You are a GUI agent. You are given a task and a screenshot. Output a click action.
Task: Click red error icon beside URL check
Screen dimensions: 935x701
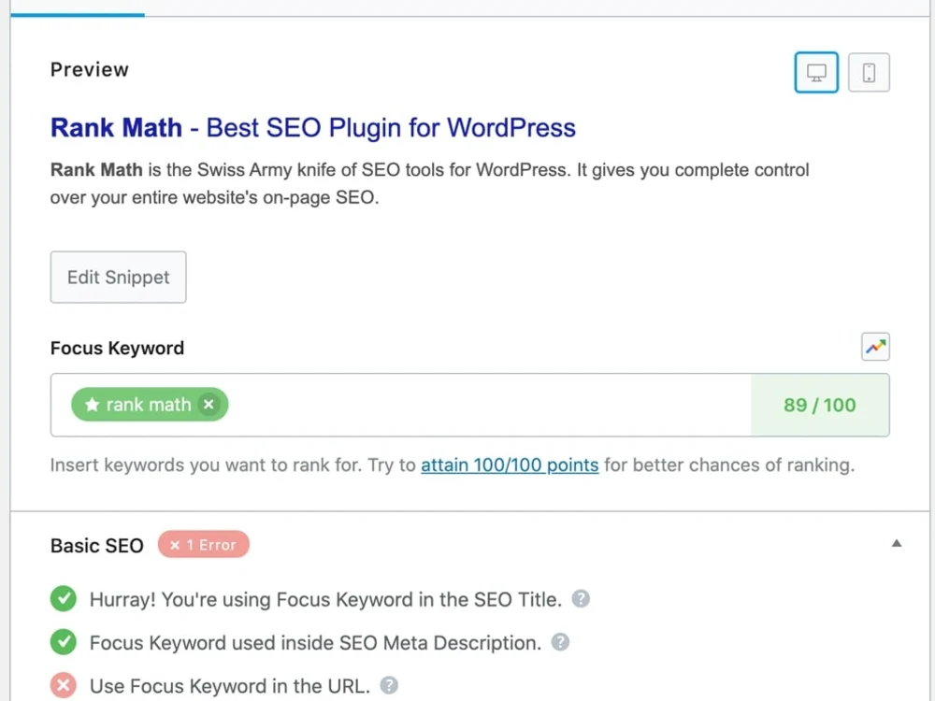[64, 685]
